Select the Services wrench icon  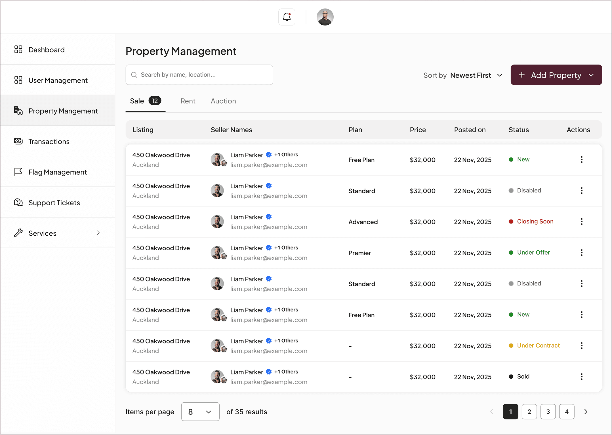pyautogui.click(x=18, y=233)
